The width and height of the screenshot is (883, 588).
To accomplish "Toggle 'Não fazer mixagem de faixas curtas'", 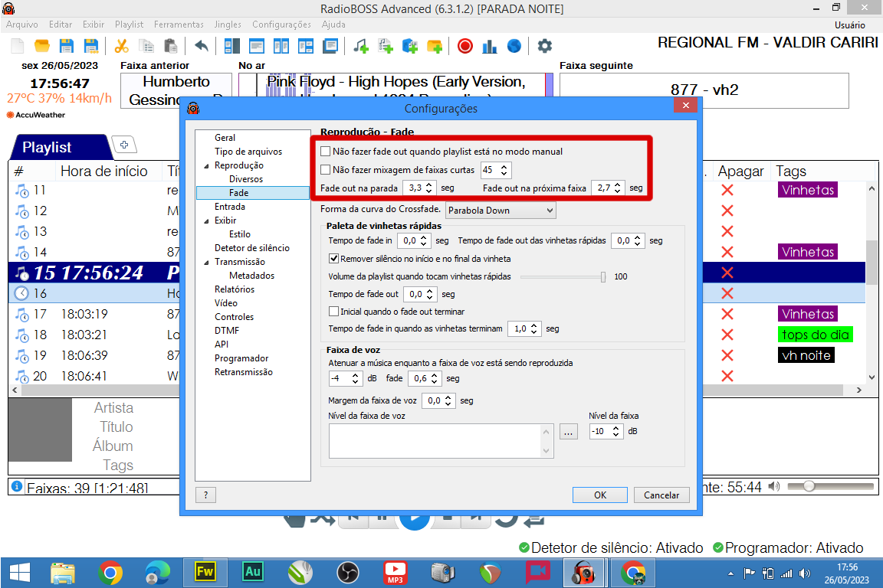I will (326, 169).
